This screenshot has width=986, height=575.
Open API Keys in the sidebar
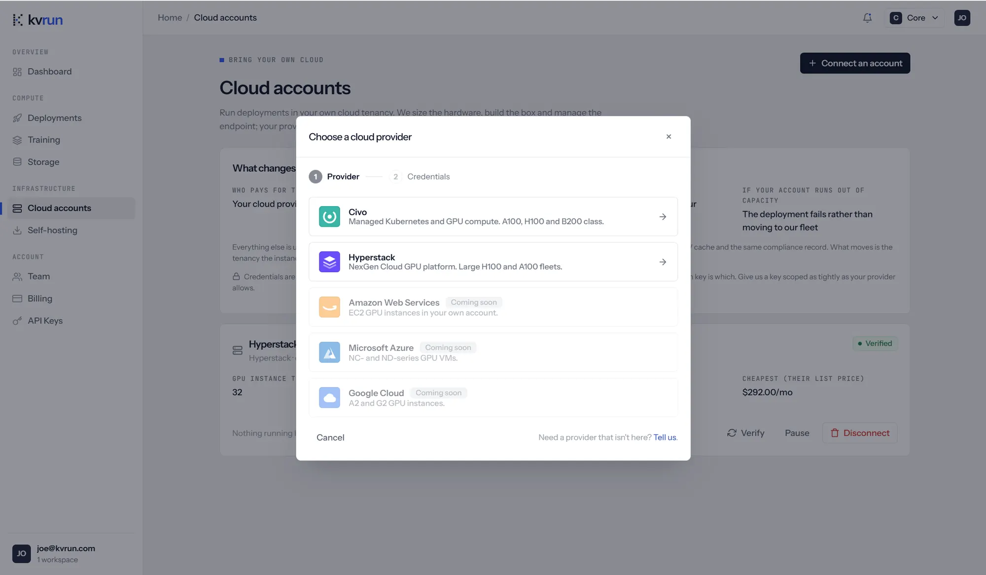pos(71,321)
